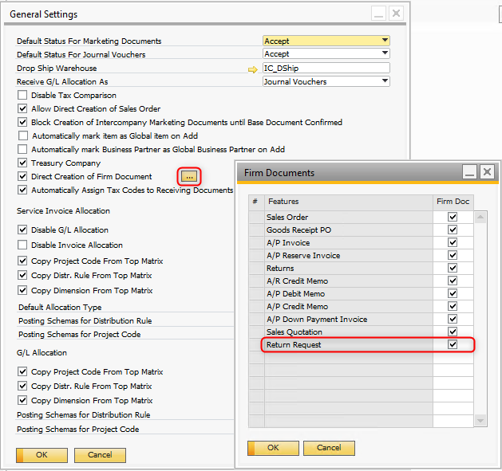Enable Disable Invoice Allocation checkbox
The width and height of the screenshot is (502, 471).
coord(22,245)
